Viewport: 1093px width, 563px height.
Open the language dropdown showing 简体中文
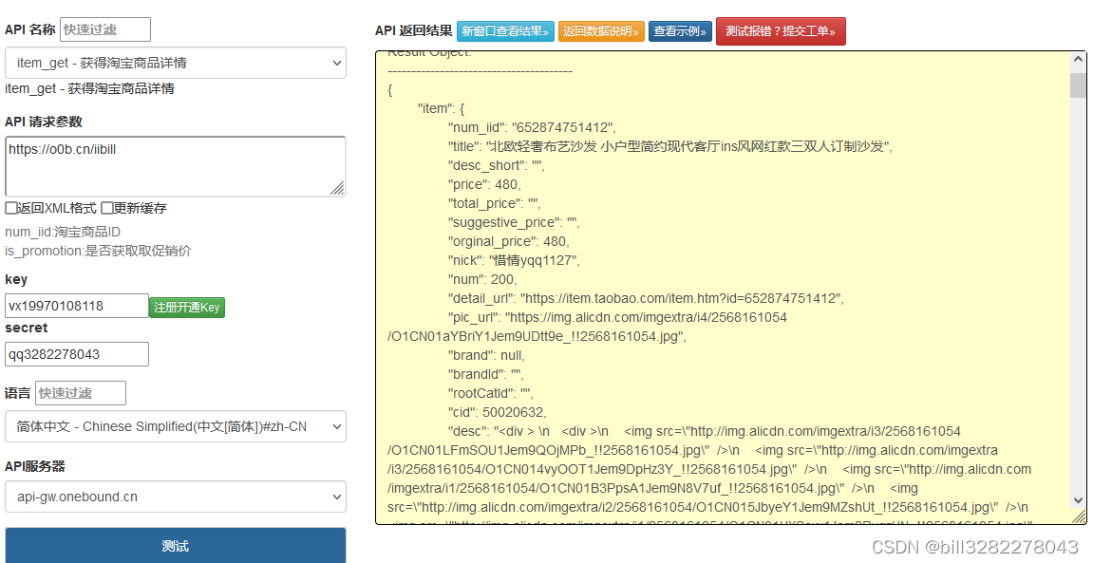[176, 426]
